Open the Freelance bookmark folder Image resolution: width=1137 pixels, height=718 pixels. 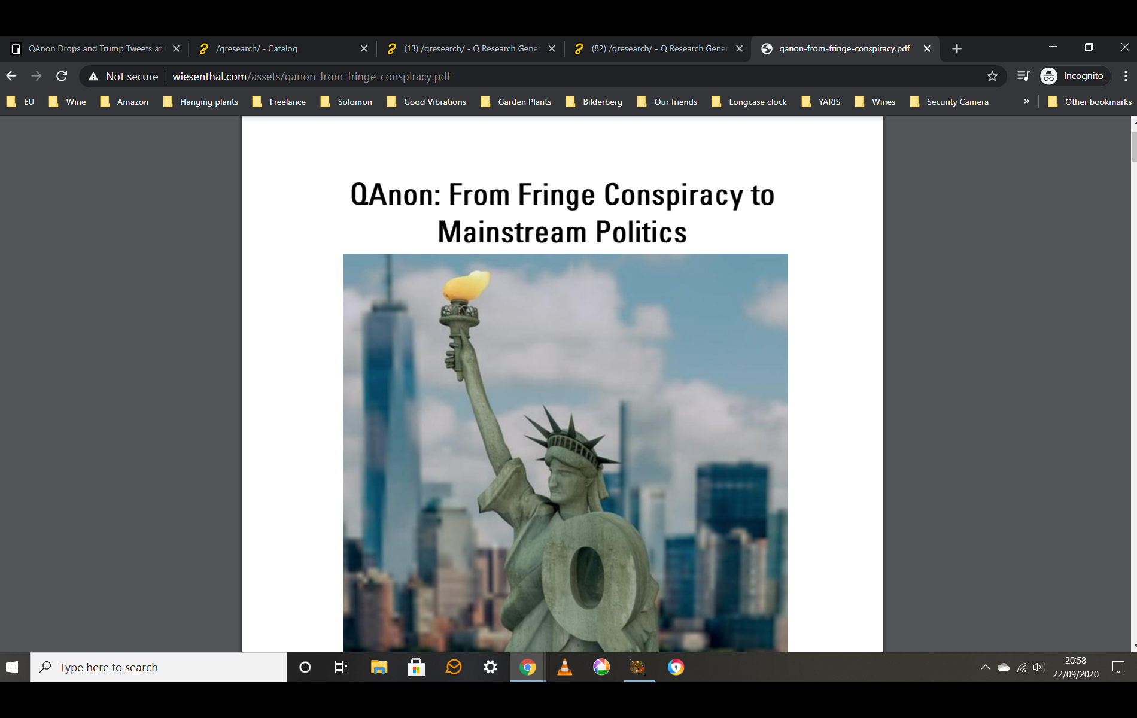(279, 102)
